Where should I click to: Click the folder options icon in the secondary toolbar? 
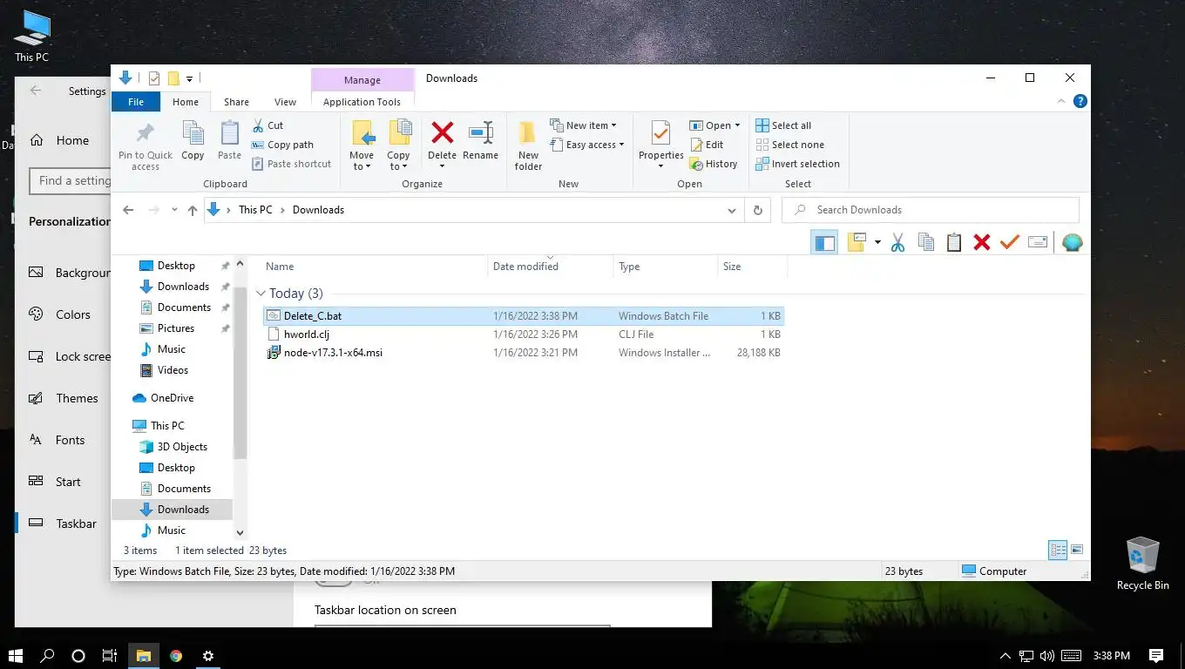point(856,243)
